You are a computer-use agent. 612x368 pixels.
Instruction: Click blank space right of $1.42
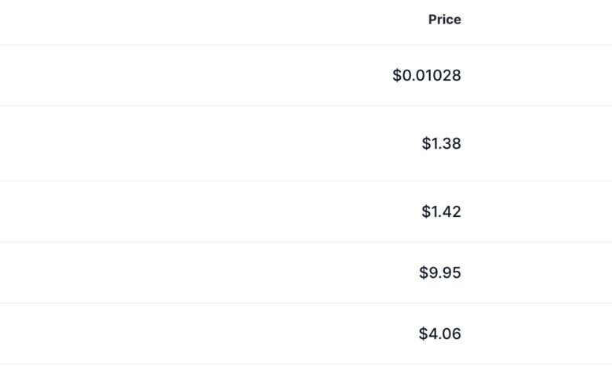[541, 211]
